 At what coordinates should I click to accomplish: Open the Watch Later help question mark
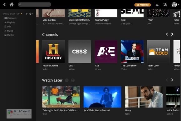click(x=73, y=80)
